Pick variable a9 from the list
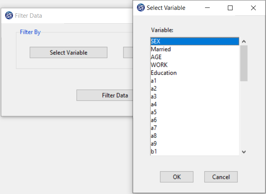Screen dimensions: 266x194 click(x=195, y=144)
